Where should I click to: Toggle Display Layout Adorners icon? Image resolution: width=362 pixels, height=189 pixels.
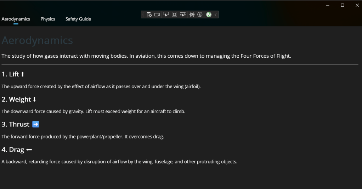pyautogui.click(x=174, y=15)
